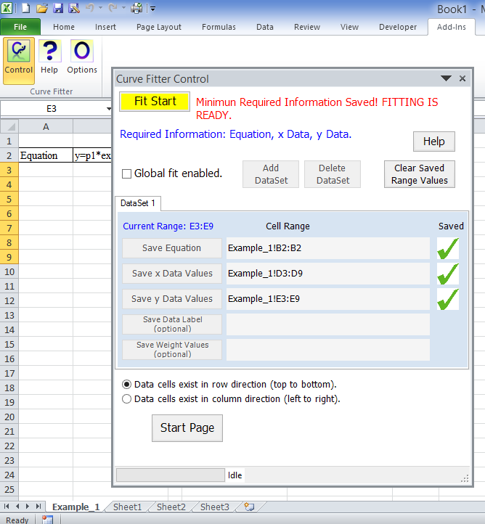Viewport: 485px width, 524px height.
Task: Expand the Name Box dropdown arrow
Action: tap(109, 109)
